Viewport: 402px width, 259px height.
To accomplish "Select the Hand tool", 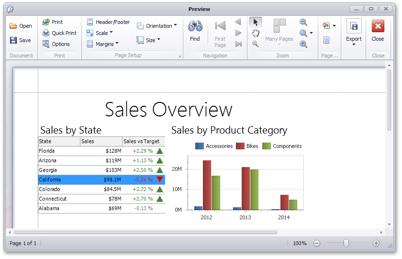I will pos(256,33).
